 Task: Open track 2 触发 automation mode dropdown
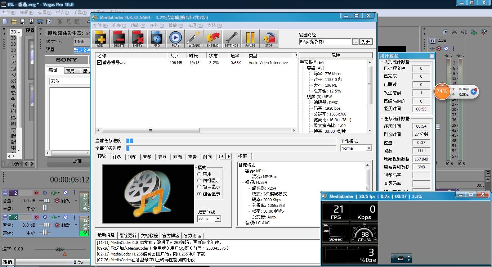coord(76,200)
